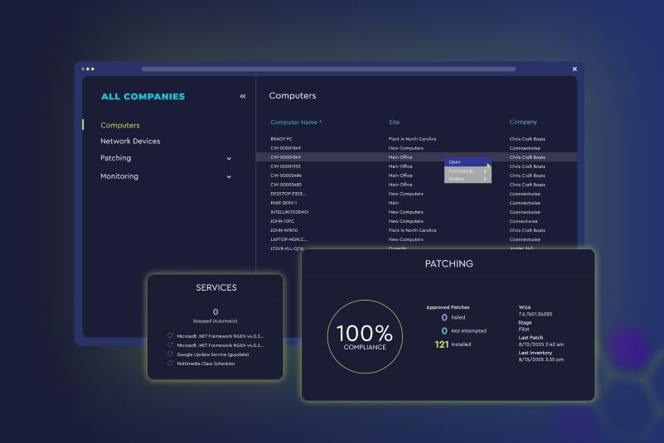Click the Last Patch date 8/12/2025 2:42 am
This screenshot has width=664, height=443.
point(540,344)
